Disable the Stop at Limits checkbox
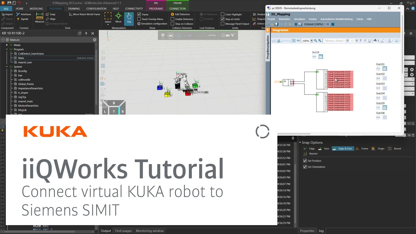416x234 pixels. click(223, 19)
